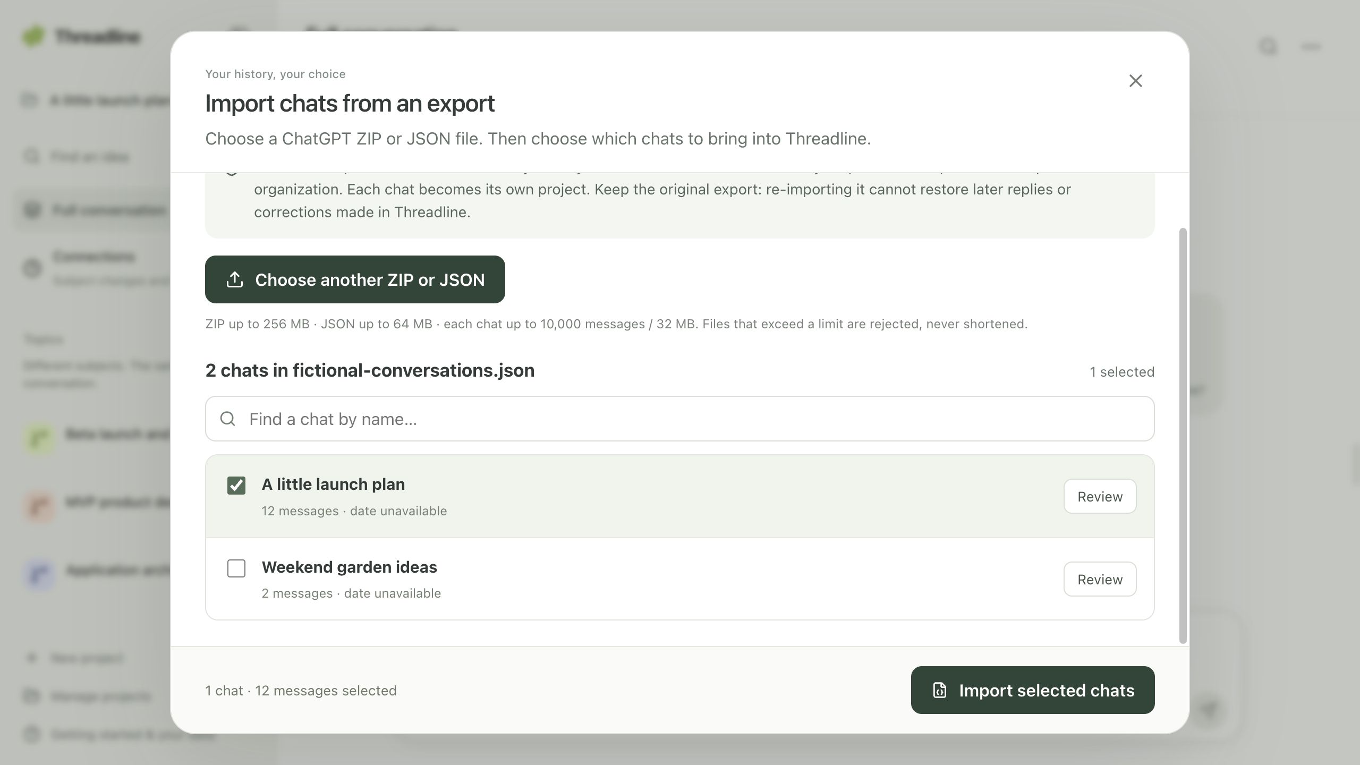Click the dialog's vertical scrollbar
The image size is (1360, 765).
[1183, 436]
